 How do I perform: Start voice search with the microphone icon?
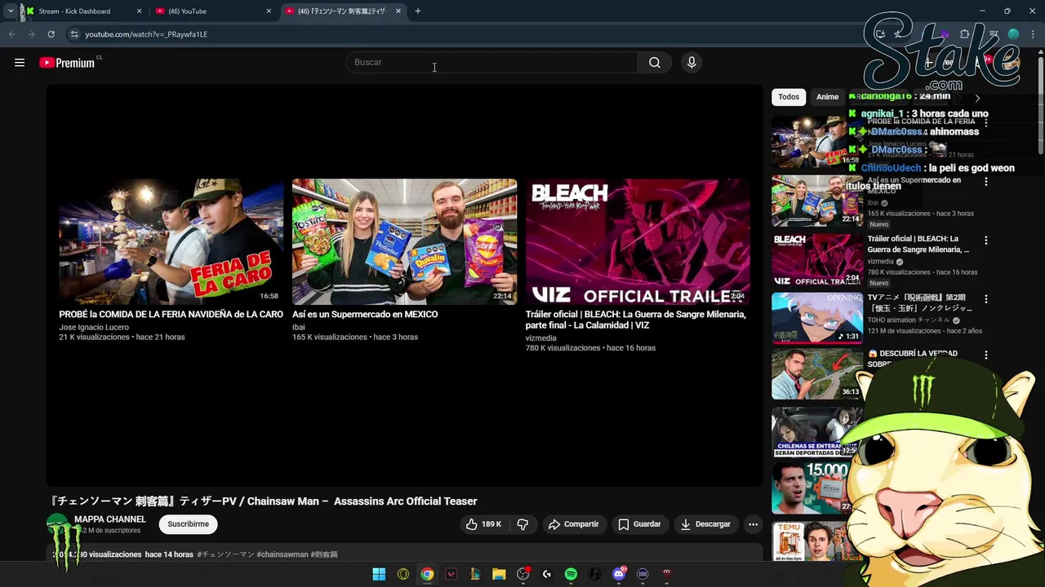[691, 62]
